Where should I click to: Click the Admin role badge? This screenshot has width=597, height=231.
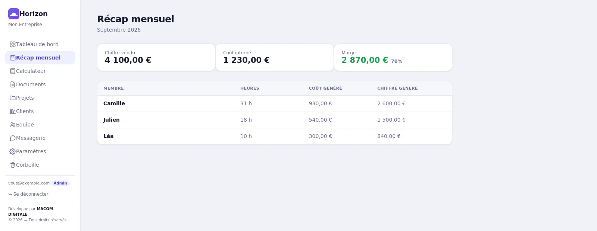[x=60, y=183]
